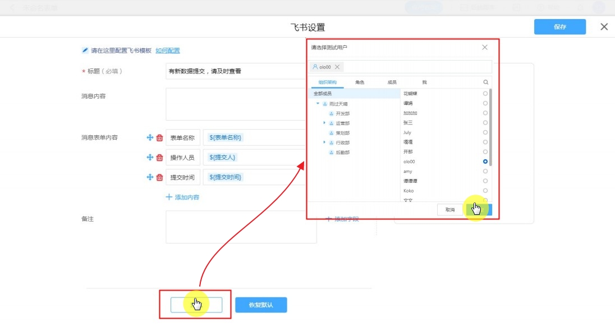Collapse the 雨过天晴 organization node
Viewport: 615px width, 331px height.
pyautogui.click(x=318, y=104)
